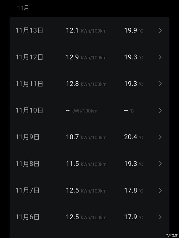179x238 pixels.
Task: Click the 12.8 kWh/100km consumption value
Action: tap(86, 84)
